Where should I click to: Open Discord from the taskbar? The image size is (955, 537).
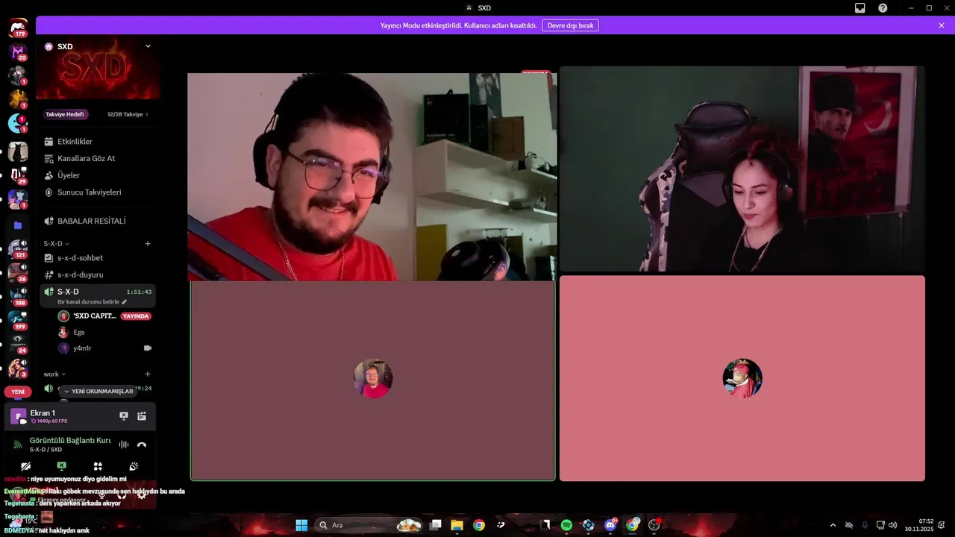[610, 525]
